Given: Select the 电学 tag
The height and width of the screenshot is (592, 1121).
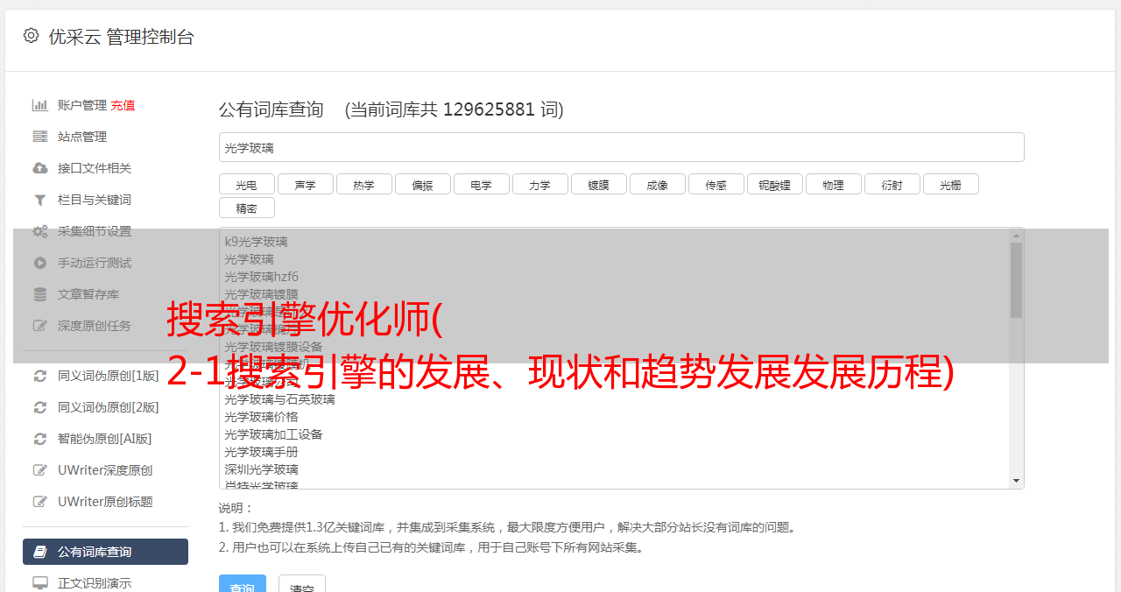Looking at the screenshot, I should [481, 185].
